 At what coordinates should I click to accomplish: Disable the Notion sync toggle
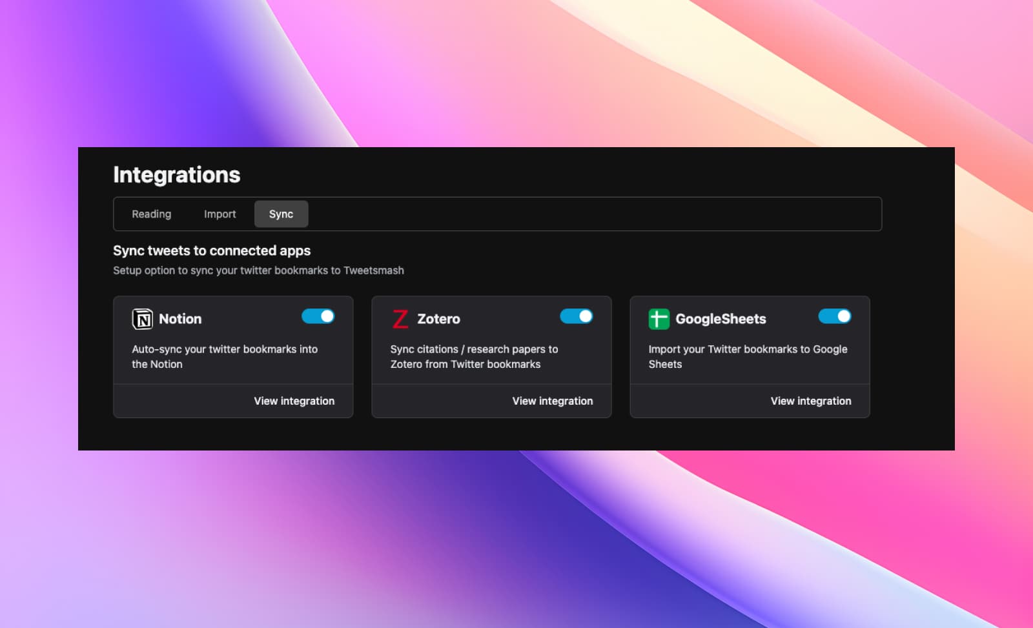coord(318,316)
